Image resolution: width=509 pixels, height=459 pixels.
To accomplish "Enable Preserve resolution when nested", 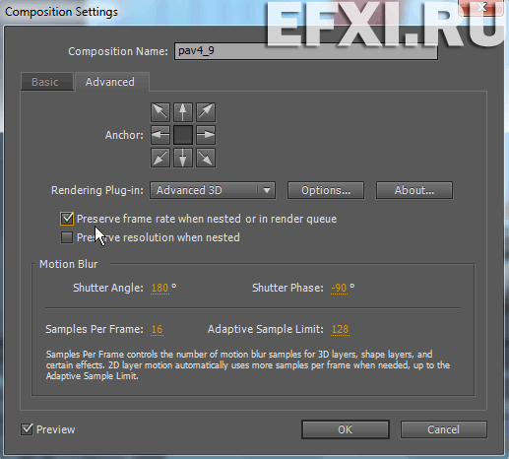I will [67, 237].
